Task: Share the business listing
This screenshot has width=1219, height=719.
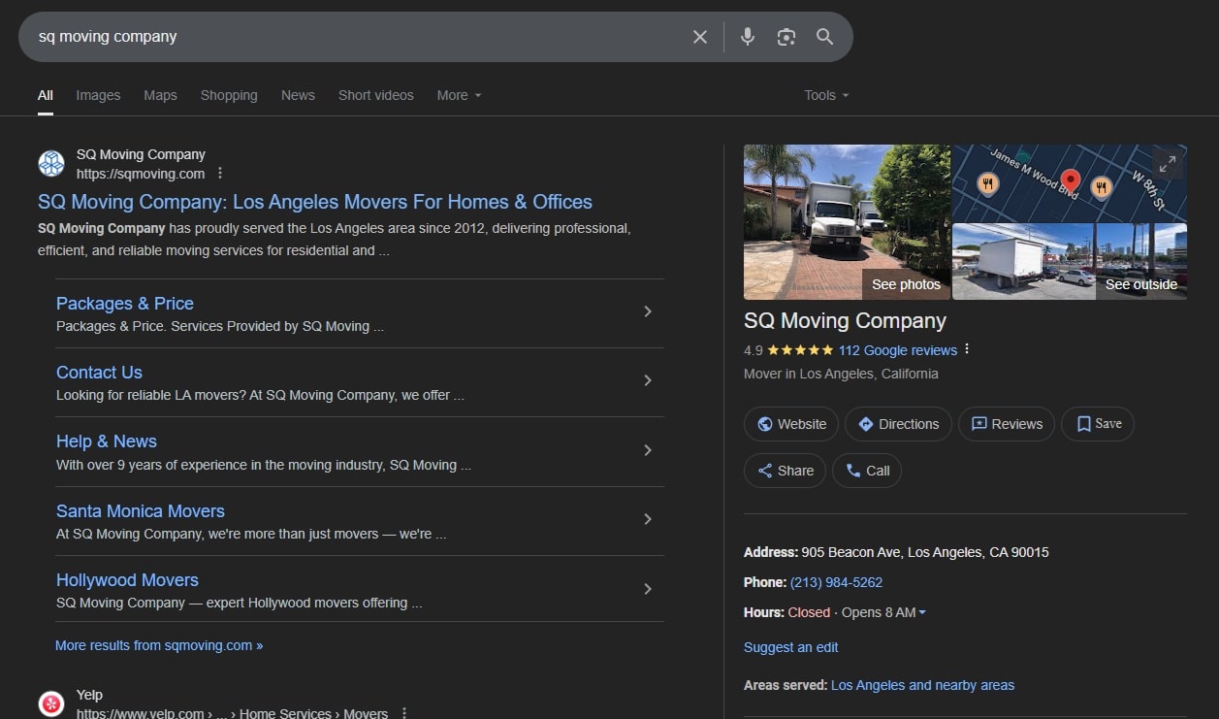Action: 785,471
